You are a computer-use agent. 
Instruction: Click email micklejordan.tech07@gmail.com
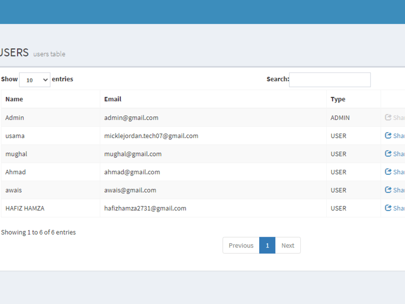pos(151,136)
